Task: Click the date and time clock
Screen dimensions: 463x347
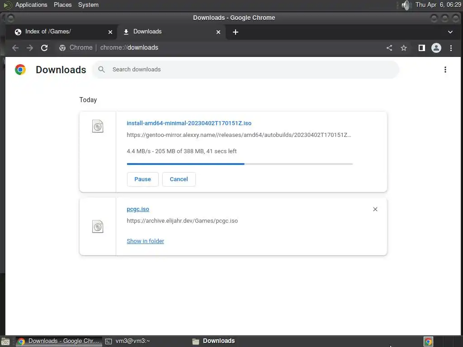Action: pos(438,5)
